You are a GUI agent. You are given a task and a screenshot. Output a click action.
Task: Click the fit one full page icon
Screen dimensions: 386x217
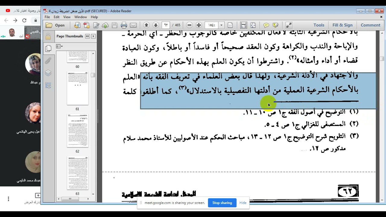click(253, 25)
